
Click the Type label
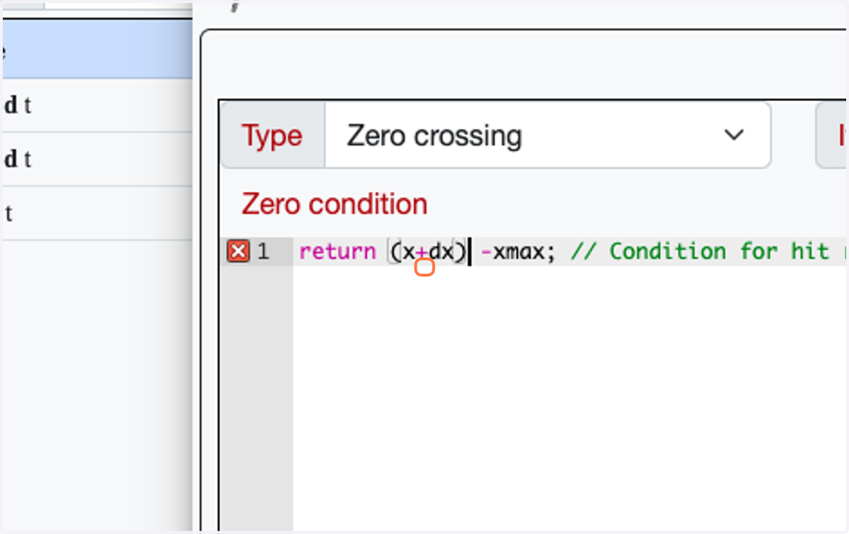tap(272, 135)
